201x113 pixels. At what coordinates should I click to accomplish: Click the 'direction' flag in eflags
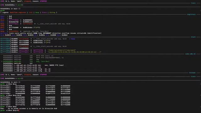click(57, 33)
